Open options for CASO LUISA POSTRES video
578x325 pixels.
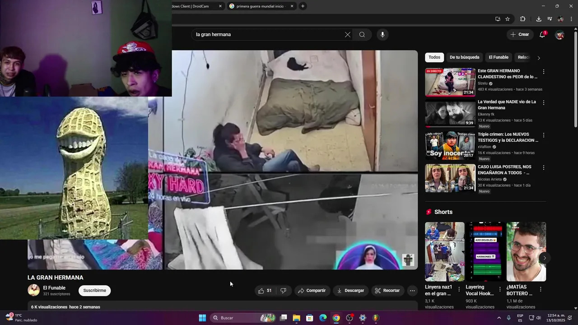coord(544,168)
